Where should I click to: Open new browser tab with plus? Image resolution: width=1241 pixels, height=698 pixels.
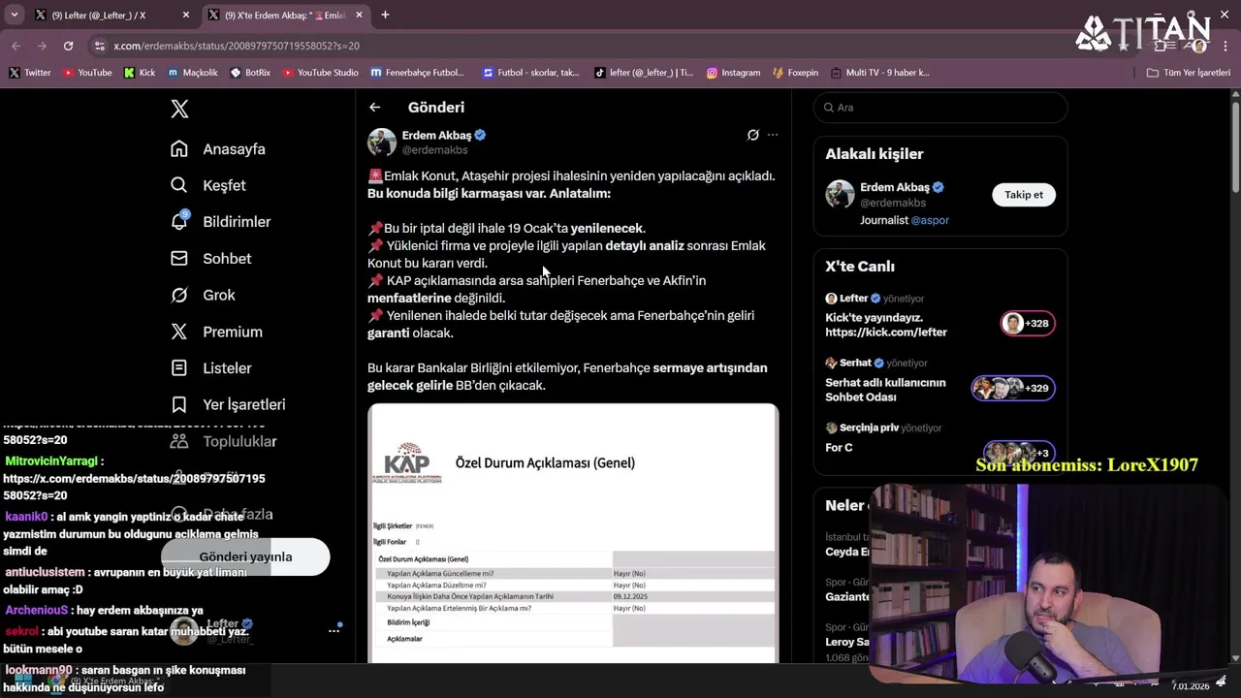click(x=385, y=15)
